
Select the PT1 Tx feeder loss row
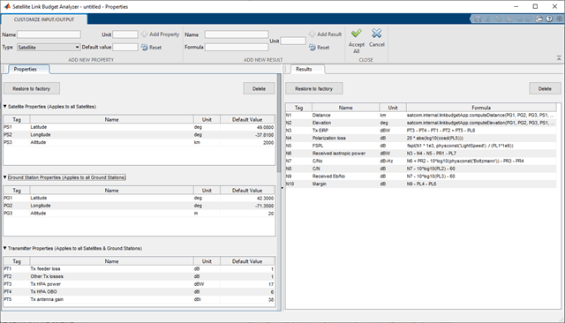click(x=139, y=269)
